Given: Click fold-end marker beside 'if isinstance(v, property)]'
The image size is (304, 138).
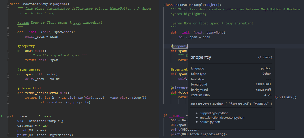Looking at the screenshot, I should [8, 102].
